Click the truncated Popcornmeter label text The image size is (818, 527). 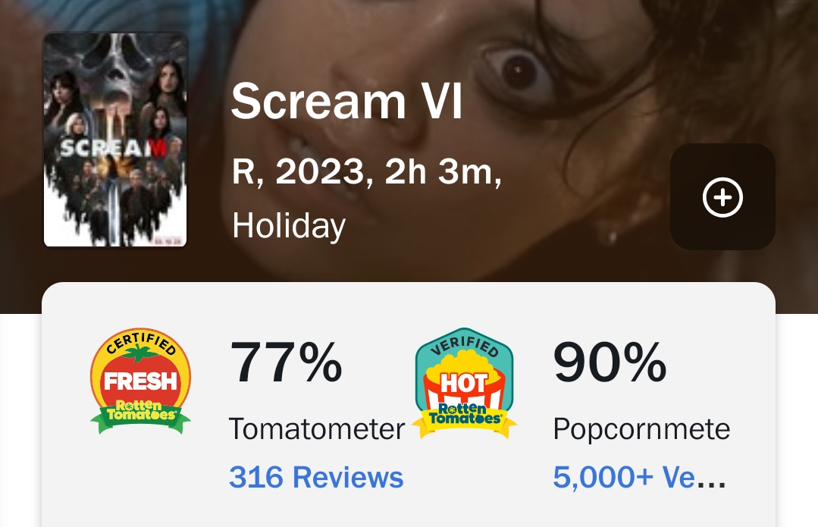[x=641, y=429]
